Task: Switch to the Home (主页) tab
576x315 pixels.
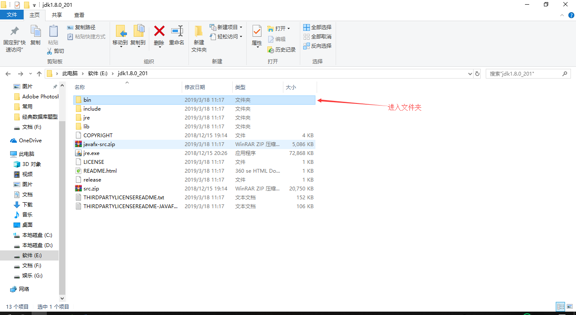Action: point(35,15)
